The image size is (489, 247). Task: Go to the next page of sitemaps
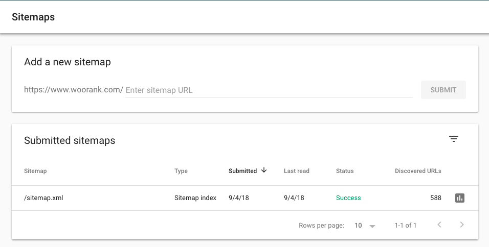[462, 225]
